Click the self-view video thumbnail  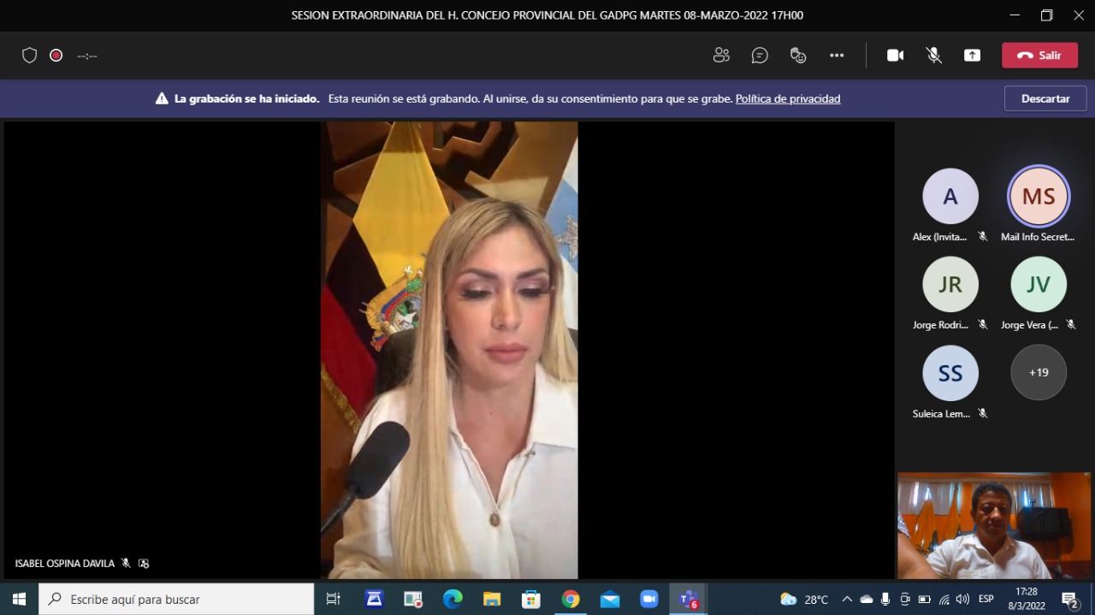pyautogui.click(x=994, y=525)
